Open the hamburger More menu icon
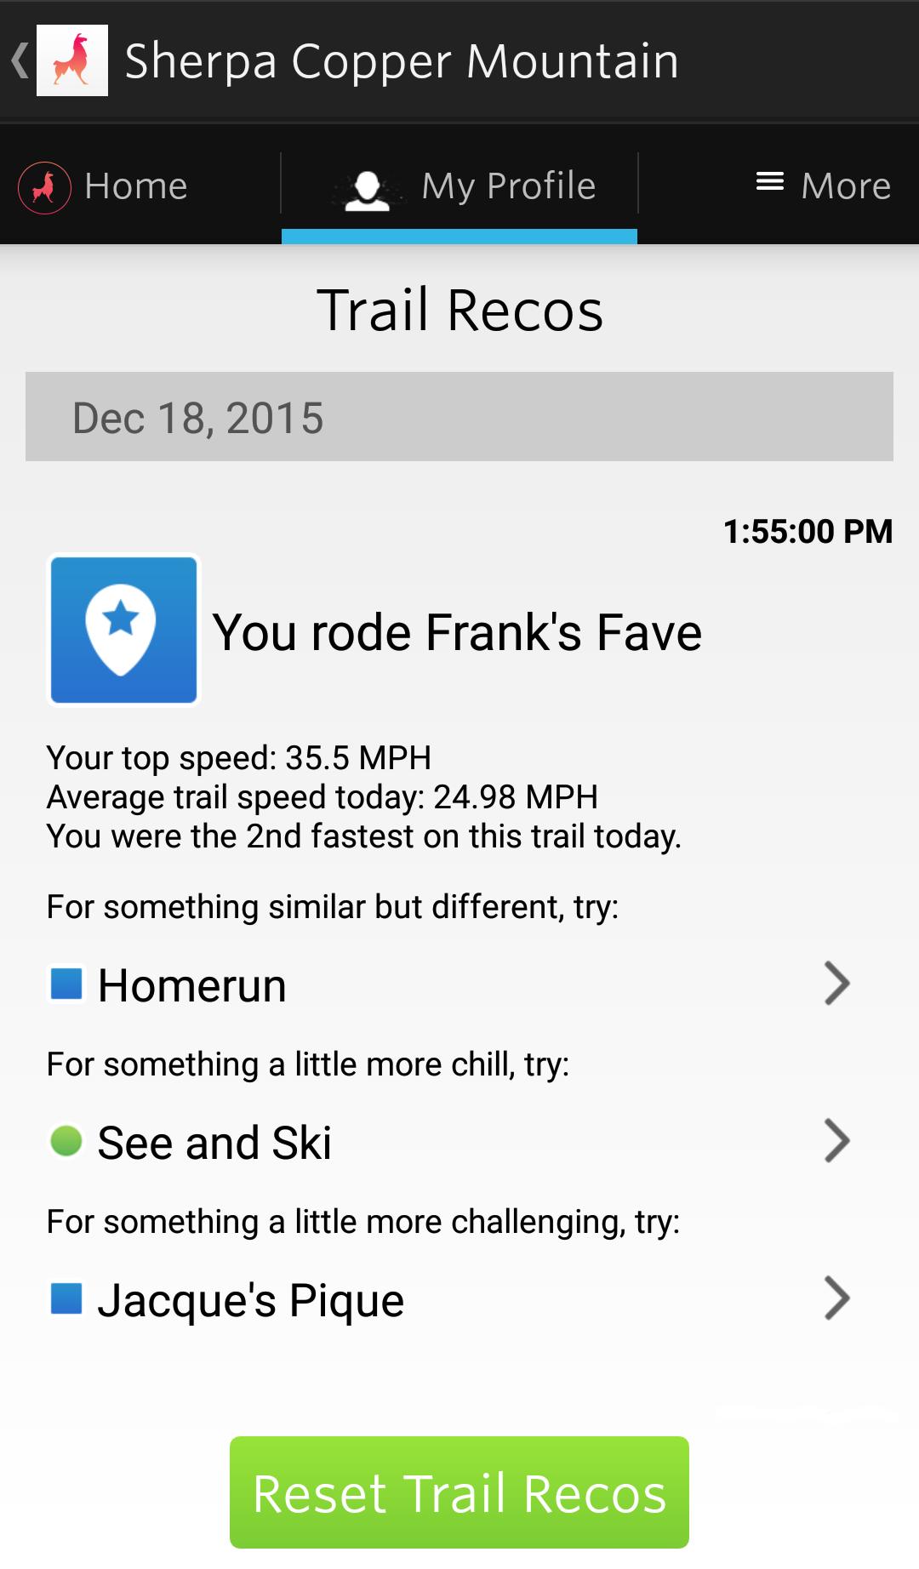 point(770,181)
